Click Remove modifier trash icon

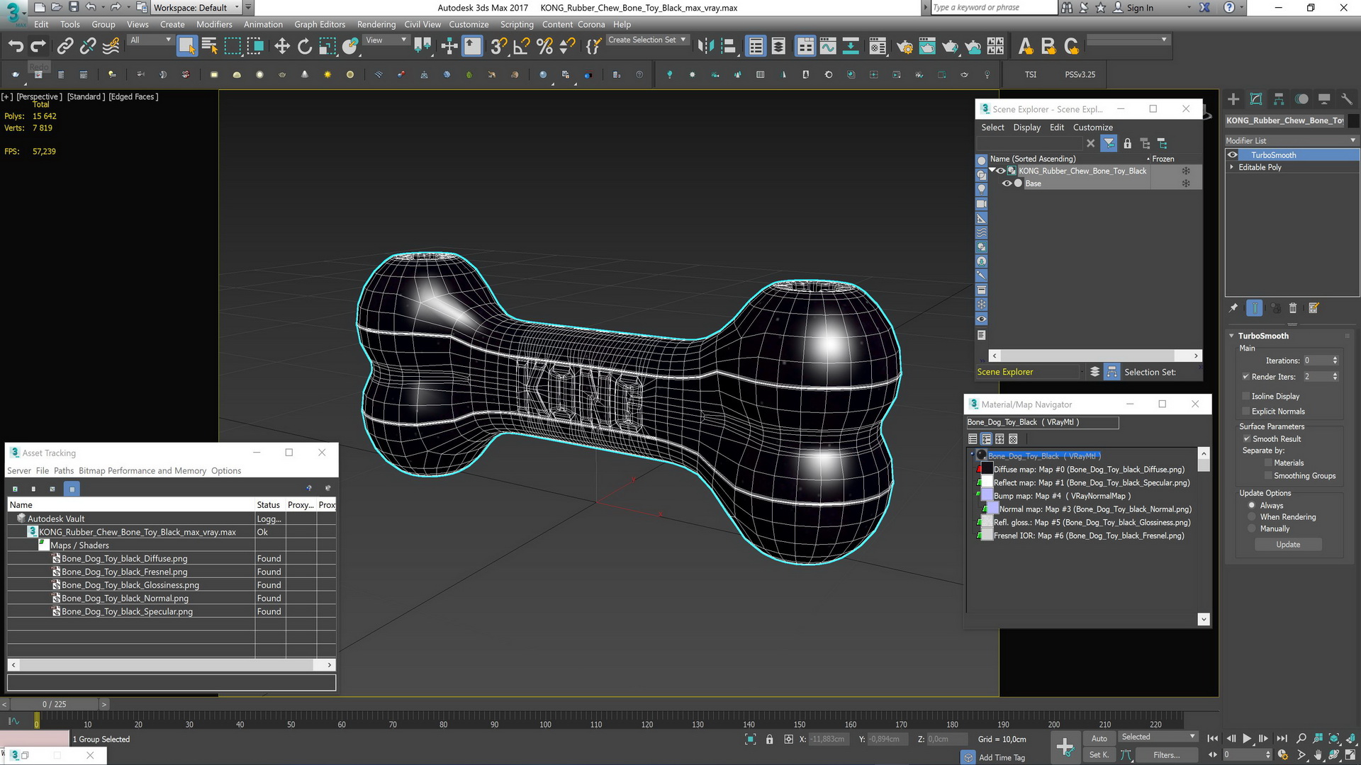click(x=1293, y=308)
